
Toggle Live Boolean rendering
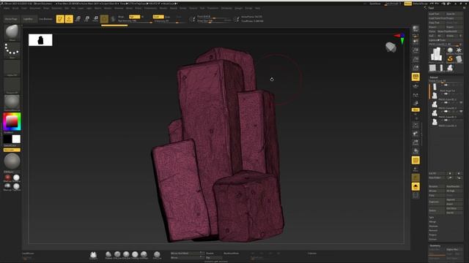[45, 19]
